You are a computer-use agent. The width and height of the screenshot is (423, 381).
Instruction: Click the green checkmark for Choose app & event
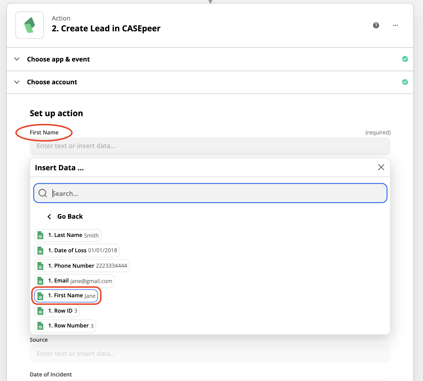[405, 59]
